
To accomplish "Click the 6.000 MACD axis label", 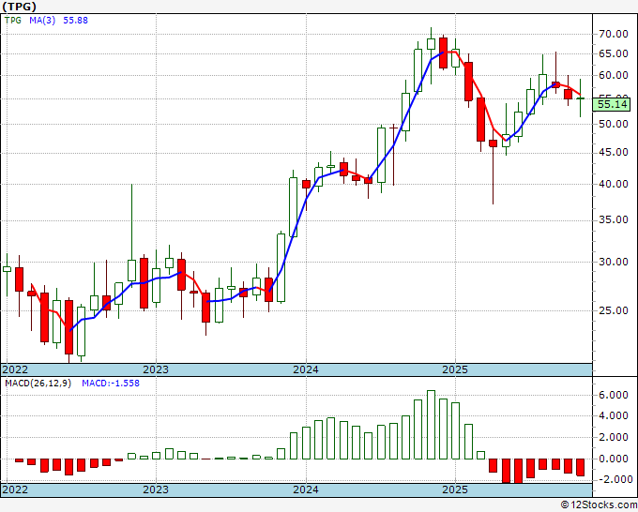I will [615, 396].
